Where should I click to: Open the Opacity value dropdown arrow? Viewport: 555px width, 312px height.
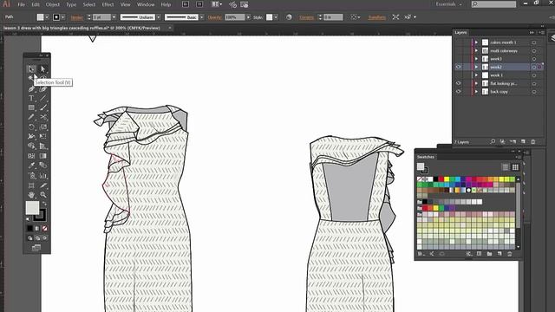248,17
